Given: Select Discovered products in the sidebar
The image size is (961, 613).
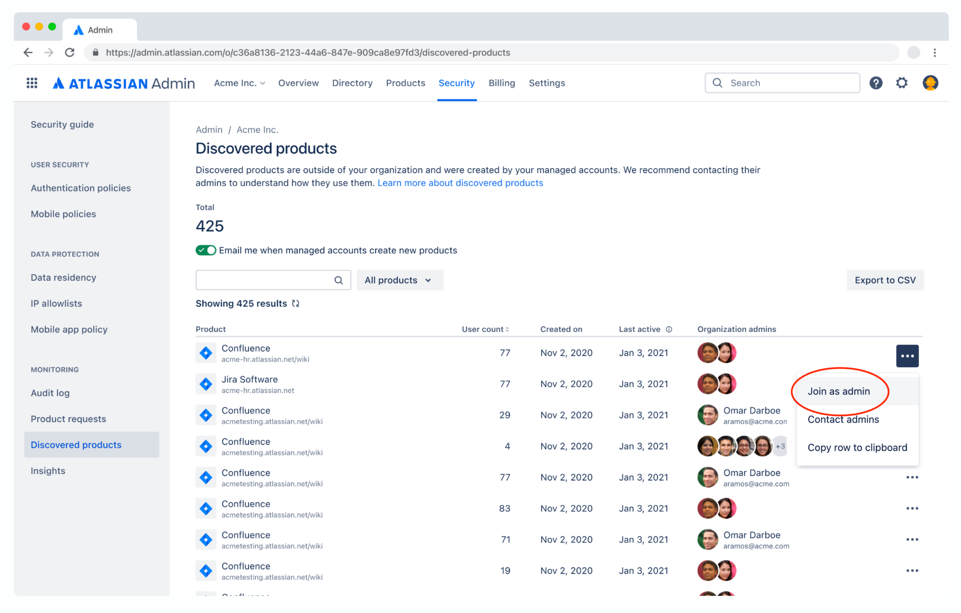Looking at the screenshot, I should 76,445.
